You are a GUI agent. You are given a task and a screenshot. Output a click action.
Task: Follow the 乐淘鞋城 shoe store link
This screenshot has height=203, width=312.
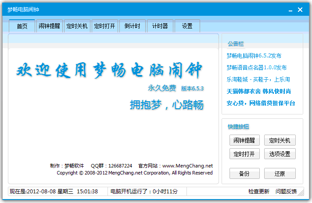coord(258,79)
